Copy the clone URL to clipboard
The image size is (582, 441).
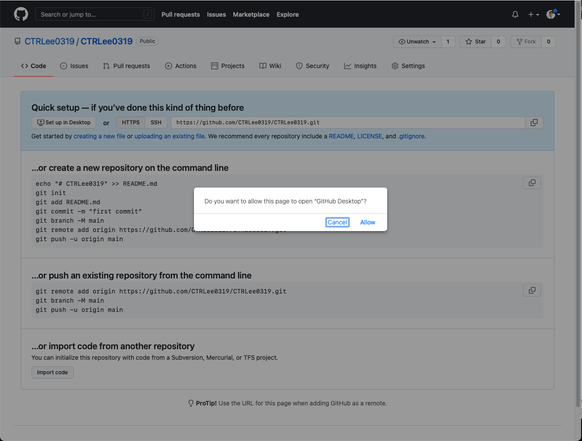[x=534, y=123]
